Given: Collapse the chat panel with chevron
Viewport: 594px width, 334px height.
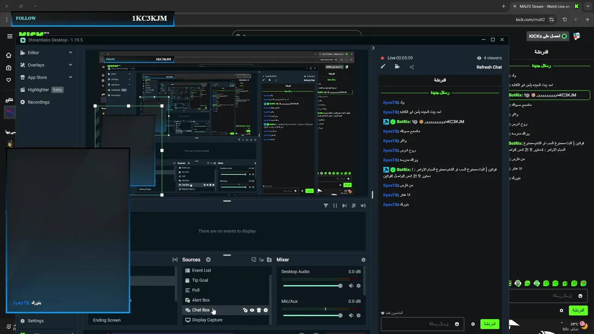Looking at the screenshot, I should tap(373, 48).
